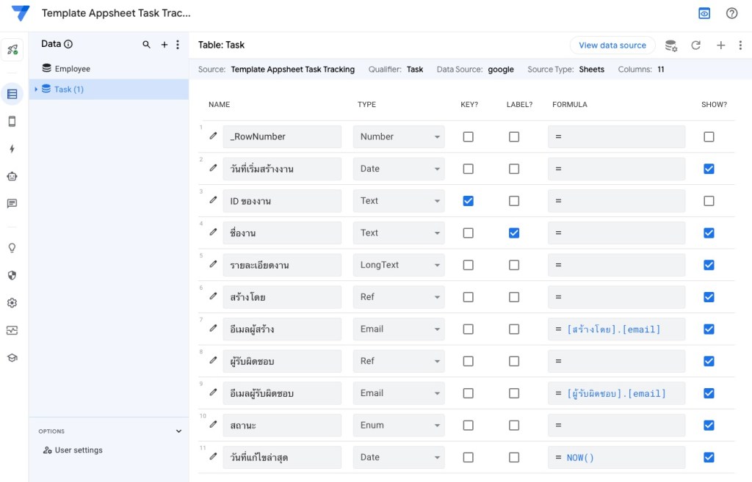Regenerate schema with the refresh icon
This screenshot has height=482, width=752.
[x=696, y=45]
